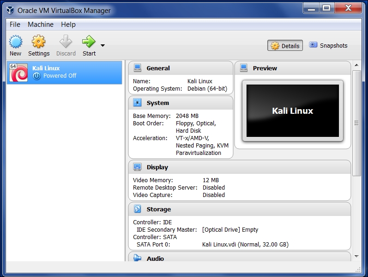Open the Help menu

point(68,25)
